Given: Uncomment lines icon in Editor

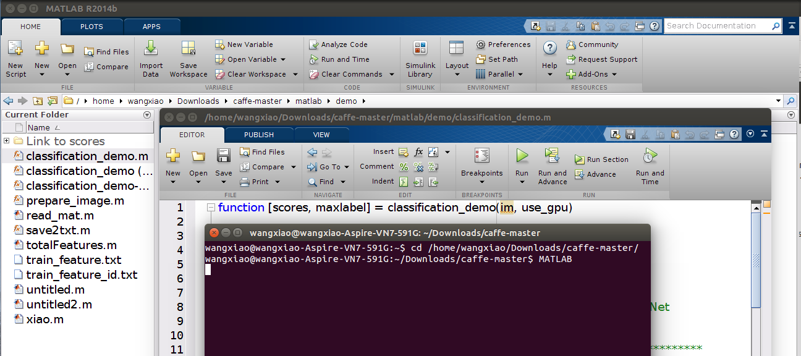Looking at the screenshot, I should coord(418,167).
